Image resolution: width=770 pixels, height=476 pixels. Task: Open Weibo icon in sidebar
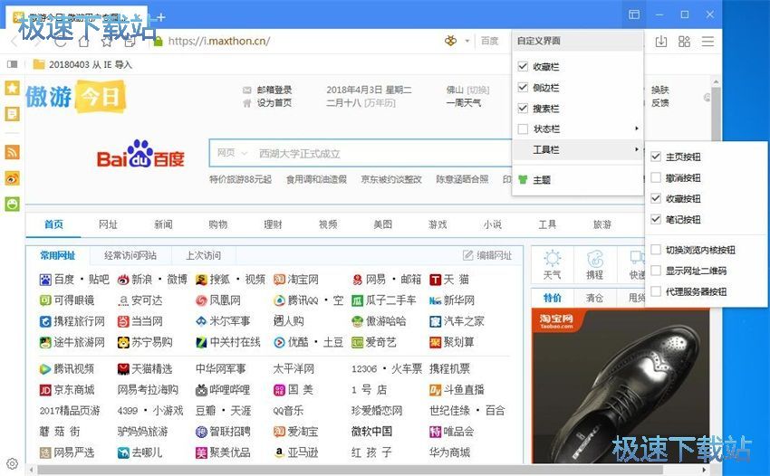click(13, 178)
